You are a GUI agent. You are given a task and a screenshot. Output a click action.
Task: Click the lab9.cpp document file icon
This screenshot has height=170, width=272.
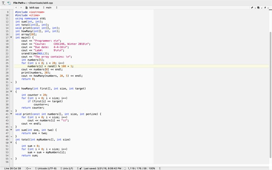(27, 7)
